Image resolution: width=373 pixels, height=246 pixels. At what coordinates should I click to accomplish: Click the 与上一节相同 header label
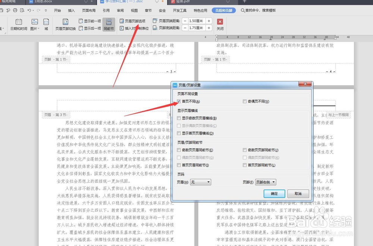click(338, 115)
